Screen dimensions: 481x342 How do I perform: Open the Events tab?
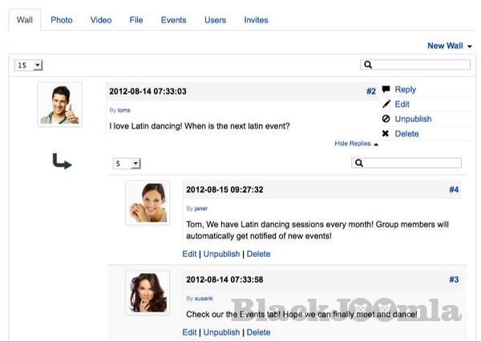[174, 20]
